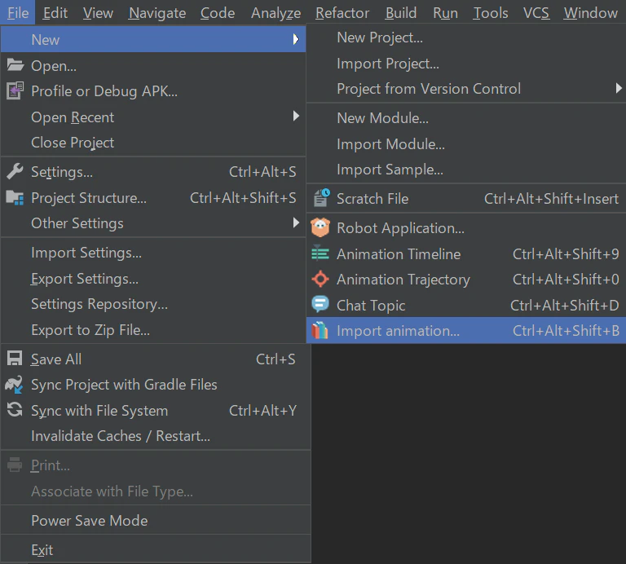
Task: Click the Import animation books icon
Action: pyautogui.click(x=320, y=330)
